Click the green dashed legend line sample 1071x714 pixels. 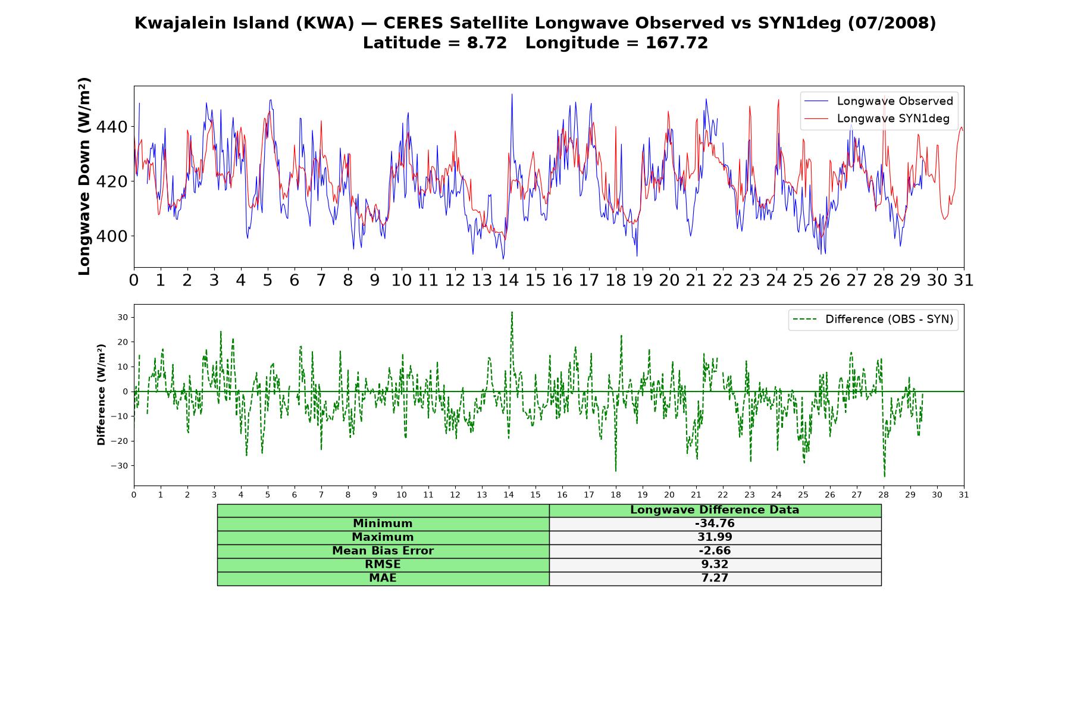804,320
